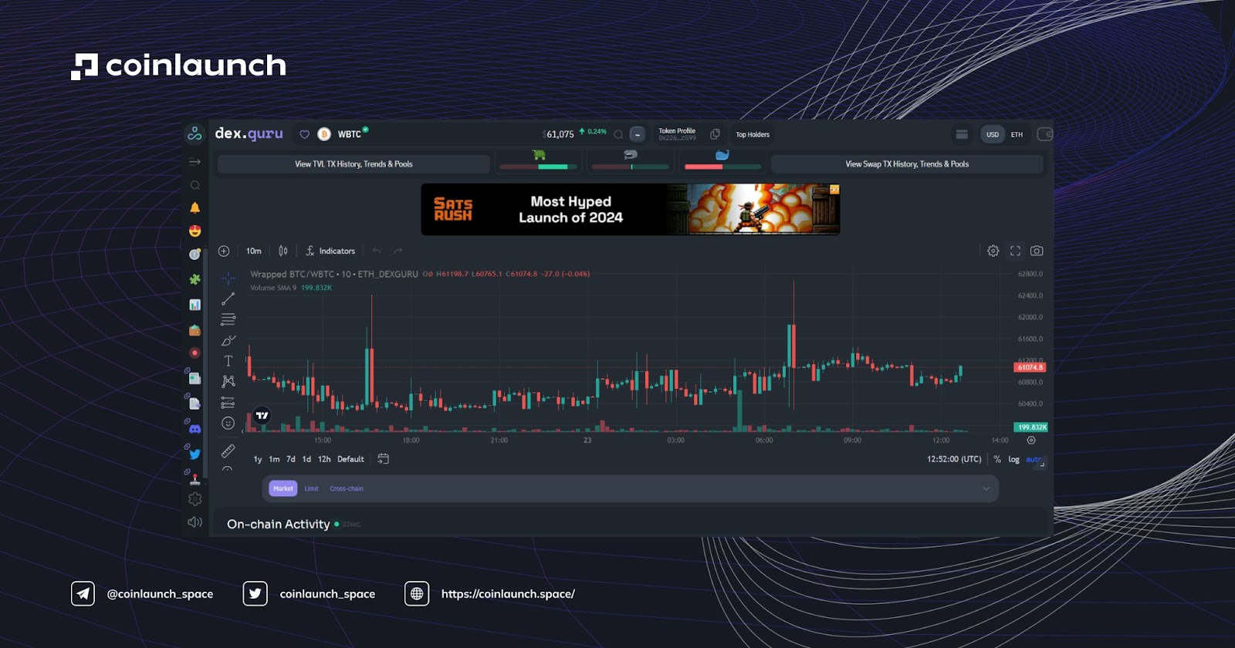Toggle log scale on chart
1235x648 pixels.
[x=1013, y=459]
